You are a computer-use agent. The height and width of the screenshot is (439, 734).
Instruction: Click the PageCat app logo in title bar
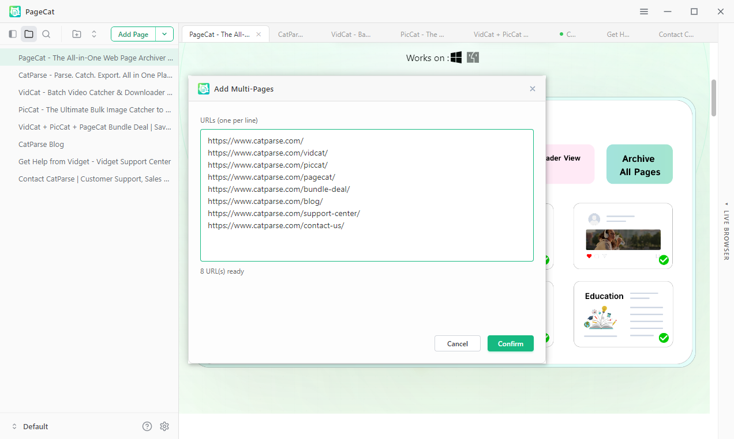[x=15, y=12]
